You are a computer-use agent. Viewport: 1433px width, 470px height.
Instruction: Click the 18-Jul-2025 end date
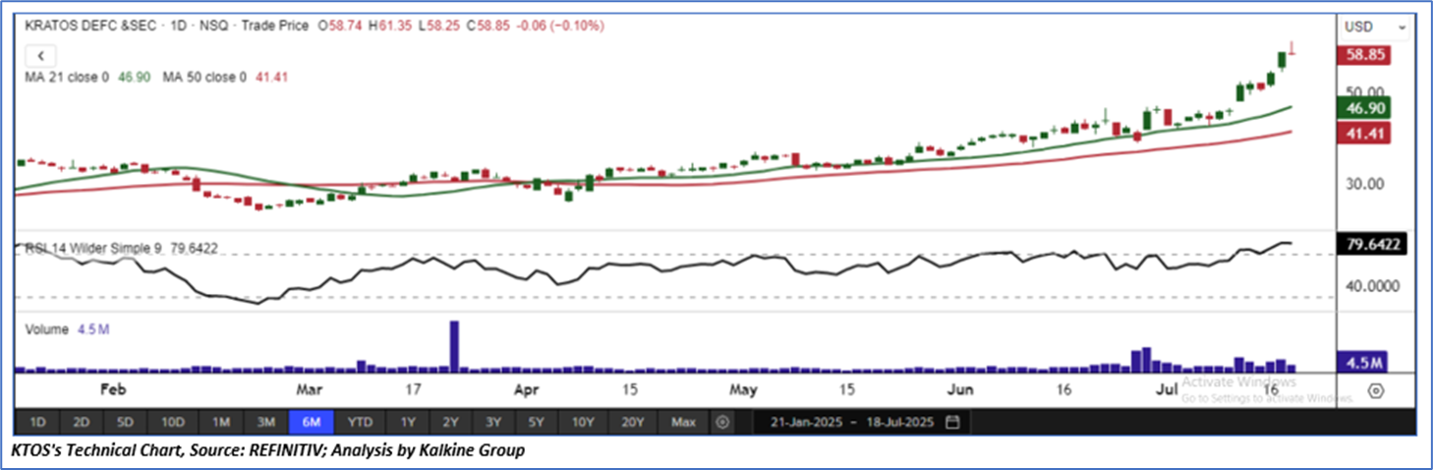click(x=900, y=422)
